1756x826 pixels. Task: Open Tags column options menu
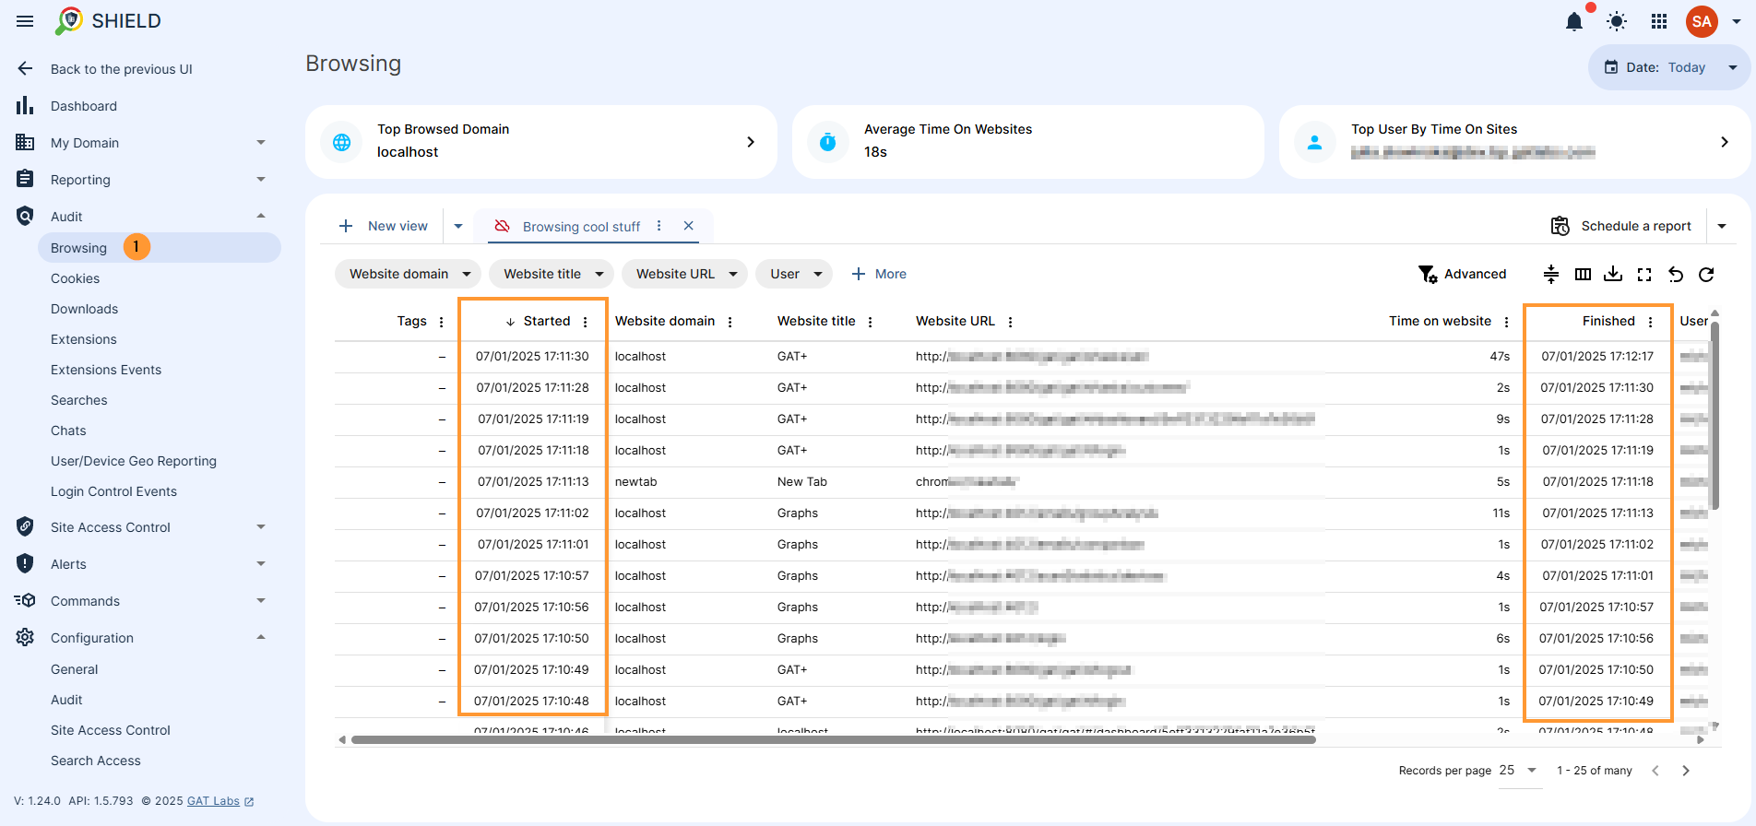442,322
